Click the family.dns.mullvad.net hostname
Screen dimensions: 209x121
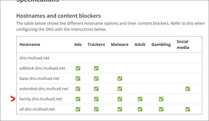[41, 99]
